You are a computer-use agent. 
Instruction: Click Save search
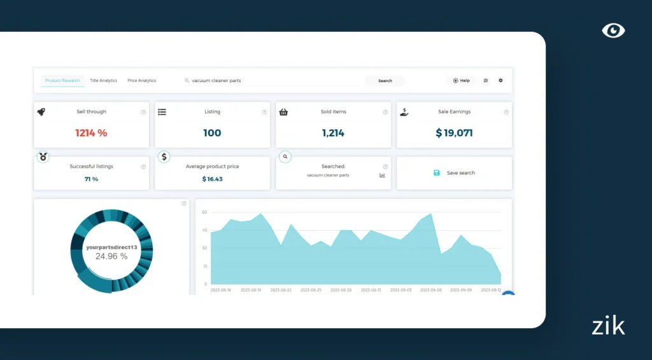(454, 173)
